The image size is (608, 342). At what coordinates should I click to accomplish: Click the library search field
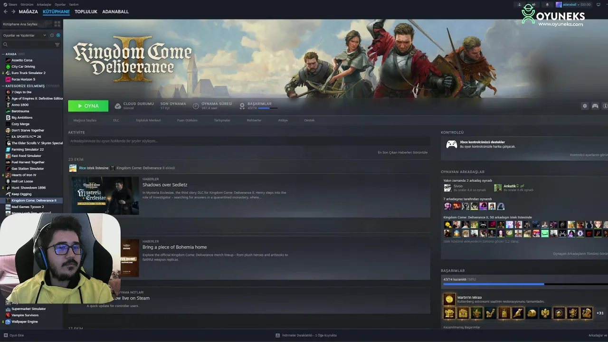pos(28,45)
